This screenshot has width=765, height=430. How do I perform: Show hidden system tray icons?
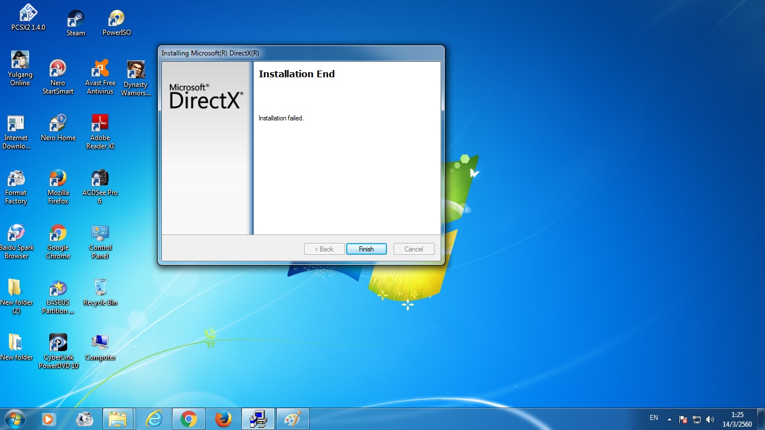coord(669,419)
